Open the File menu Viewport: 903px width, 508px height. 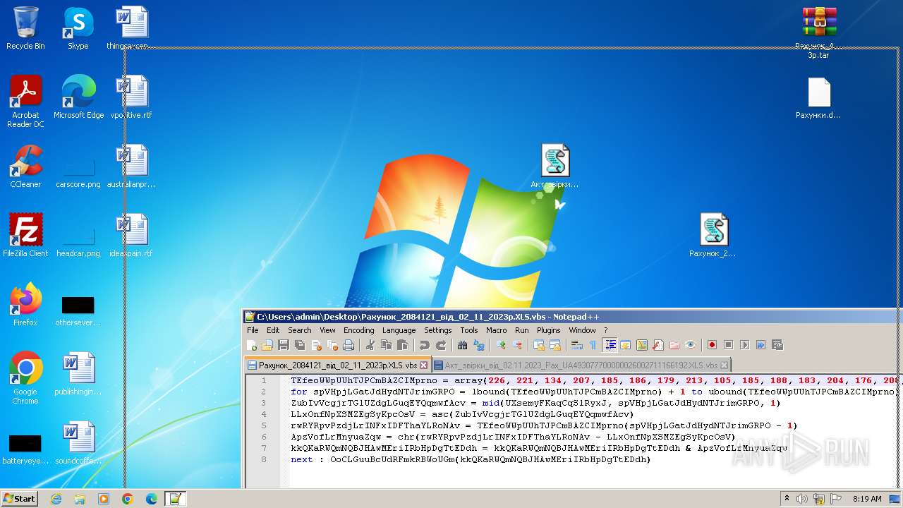[x=253, y=330]
